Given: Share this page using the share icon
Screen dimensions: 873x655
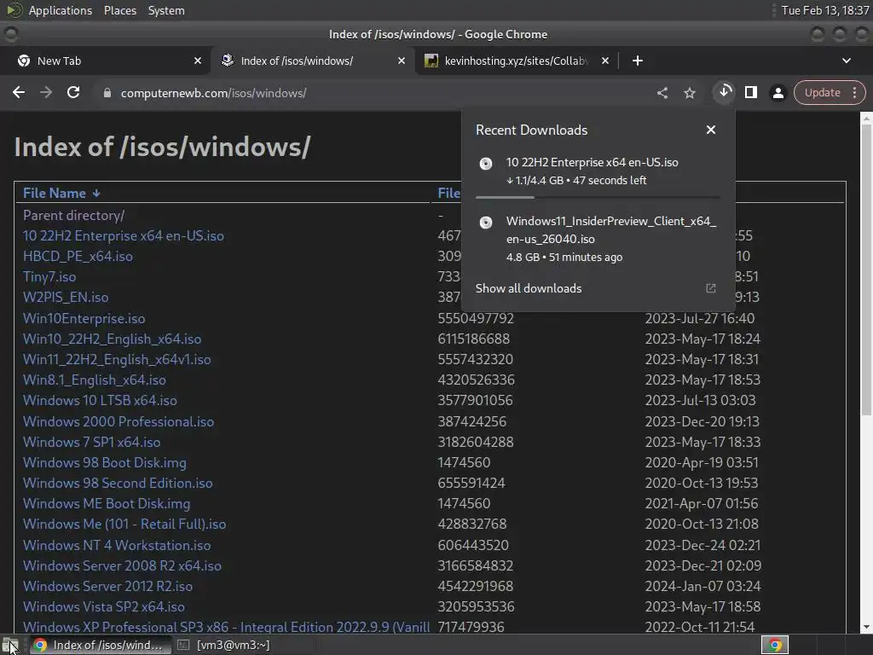Looking at the screenshot, I should (662, 93).
